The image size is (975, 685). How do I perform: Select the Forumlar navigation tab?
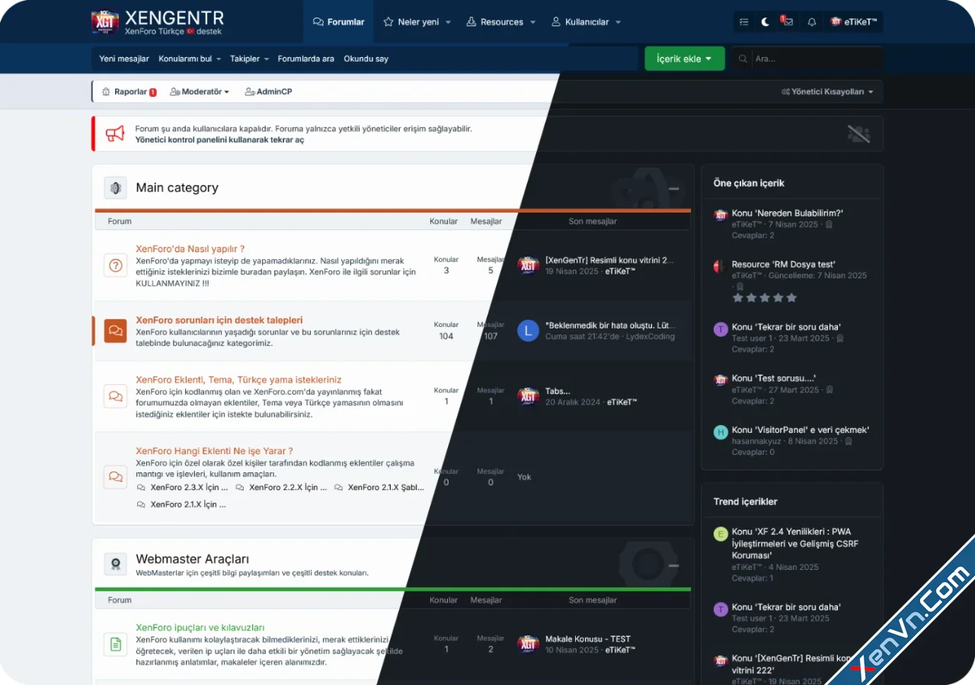338,22
